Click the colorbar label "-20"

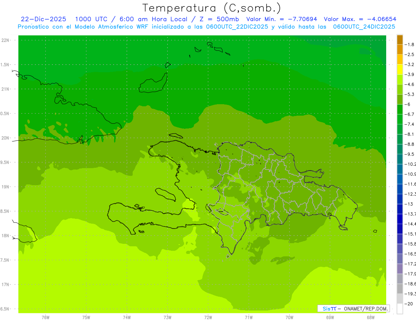[x=409, y=304]
